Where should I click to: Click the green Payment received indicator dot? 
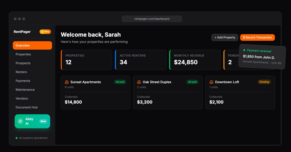[244, 50]
